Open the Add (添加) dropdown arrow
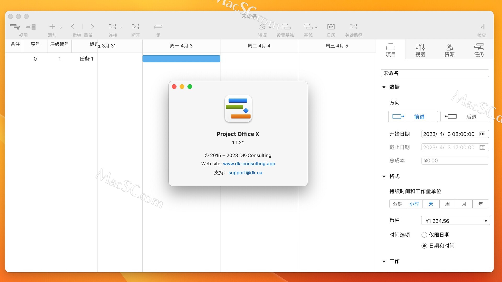 (x=61, y=27)
